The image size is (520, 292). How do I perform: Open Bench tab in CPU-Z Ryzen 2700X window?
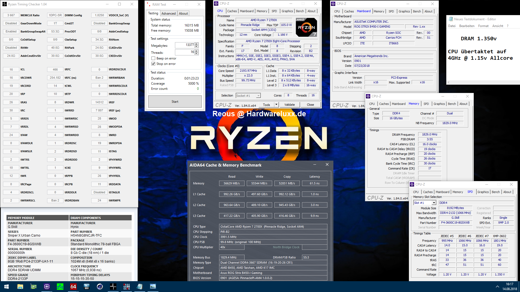coord(300,11)
